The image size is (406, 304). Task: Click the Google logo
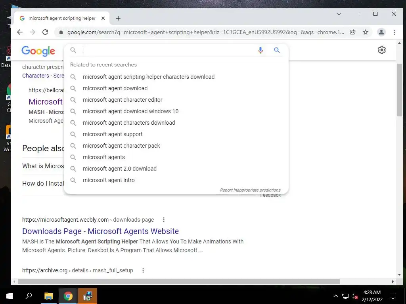[x=38, y=51]
